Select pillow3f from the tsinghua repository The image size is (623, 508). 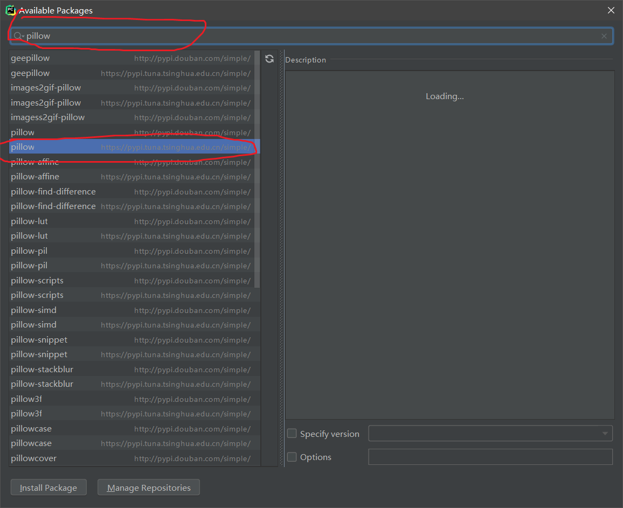click(134, 414)
